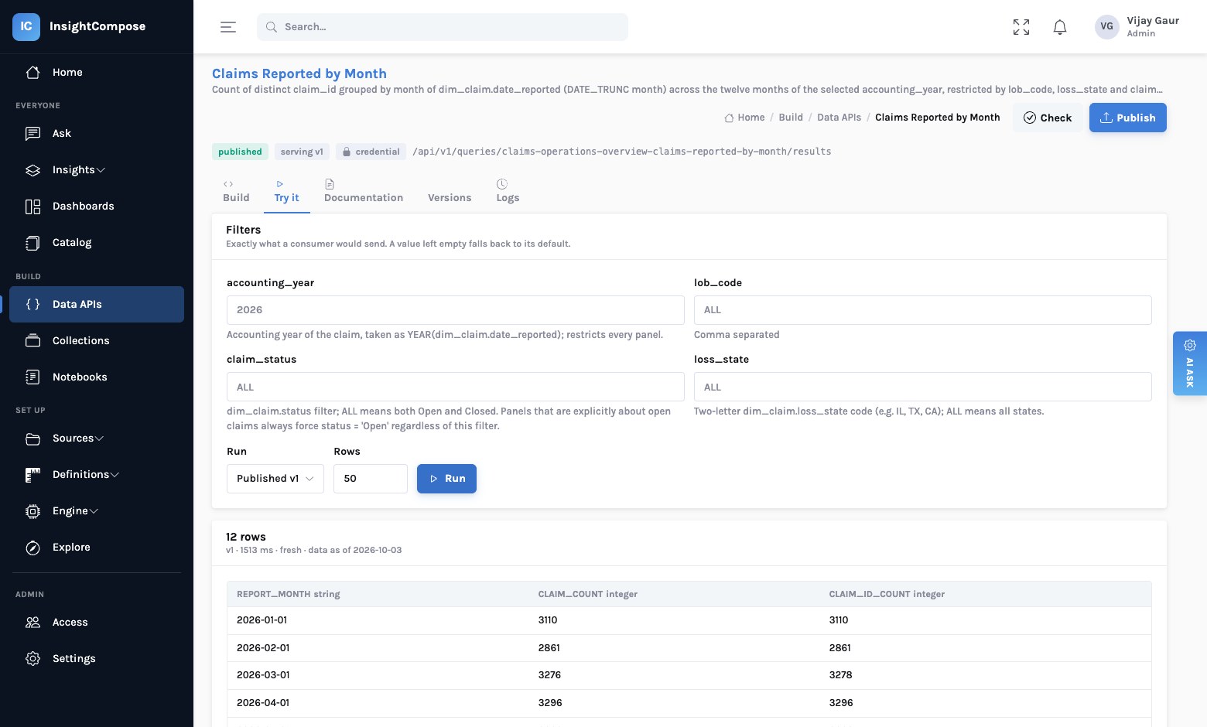This screenshot has width=1207, height=727.
Task: Switch to the Try it tab
Action: click(x=286, y=191)
